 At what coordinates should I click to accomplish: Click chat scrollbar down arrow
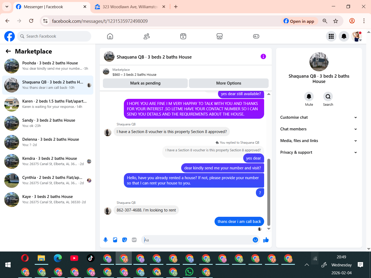269,229
